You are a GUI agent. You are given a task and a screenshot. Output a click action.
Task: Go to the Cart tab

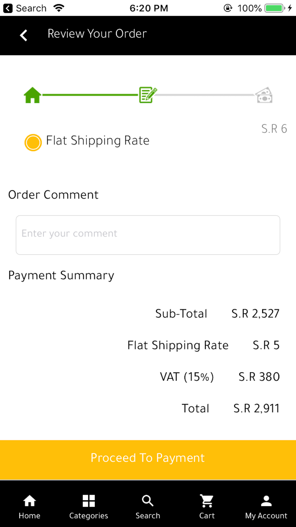tap(207, 507)
